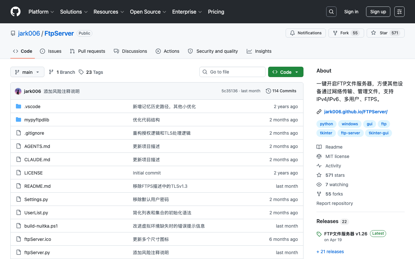Click Report repository link
Viewport: 415px width, 259px height.
coord(335,203)
